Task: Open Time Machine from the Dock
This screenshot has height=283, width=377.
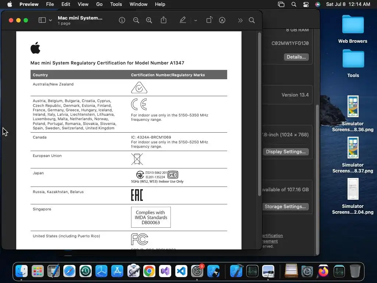Action: pyautogui.click(x=85, y=272)
